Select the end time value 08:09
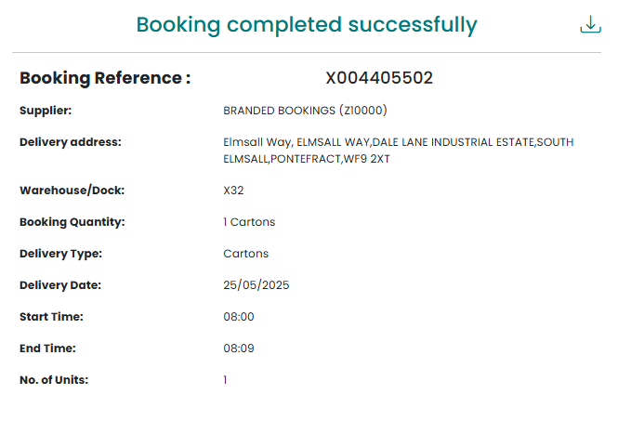The height and width of the screenshot is (434, 618). 239,349
